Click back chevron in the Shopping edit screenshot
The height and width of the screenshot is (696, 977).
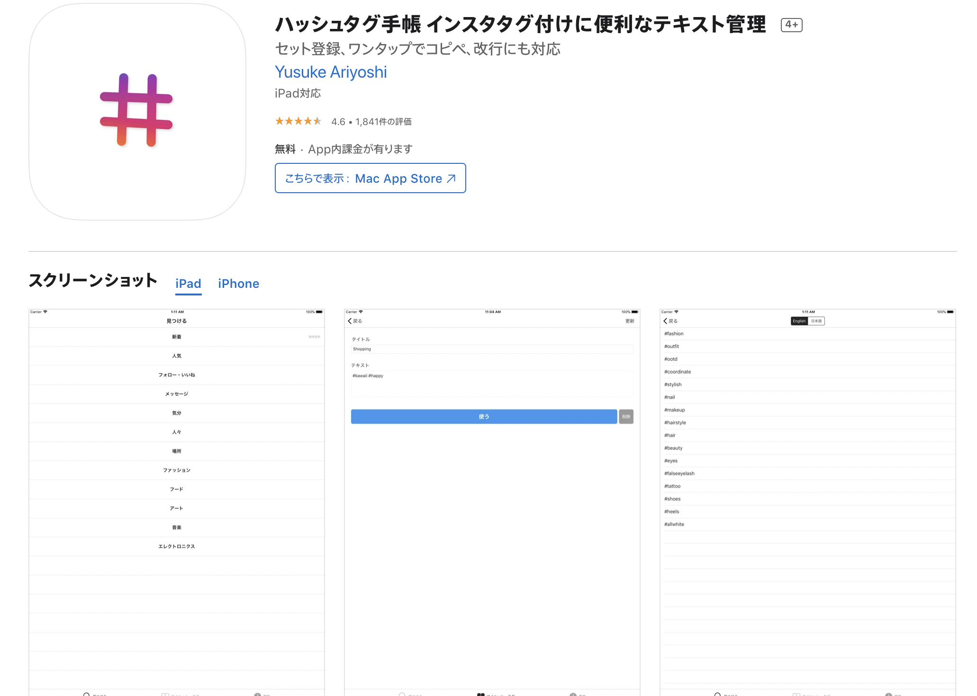coord(350,321)
